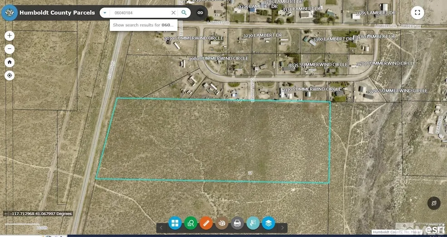Select the orange Measurement ruler tool
This screenshot has height=237, width=447.
pos(206,223)
